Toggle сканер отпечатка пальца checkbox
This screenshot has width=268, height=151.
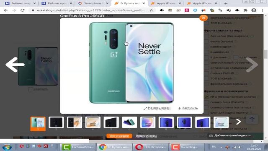click(x=206, y=107)
